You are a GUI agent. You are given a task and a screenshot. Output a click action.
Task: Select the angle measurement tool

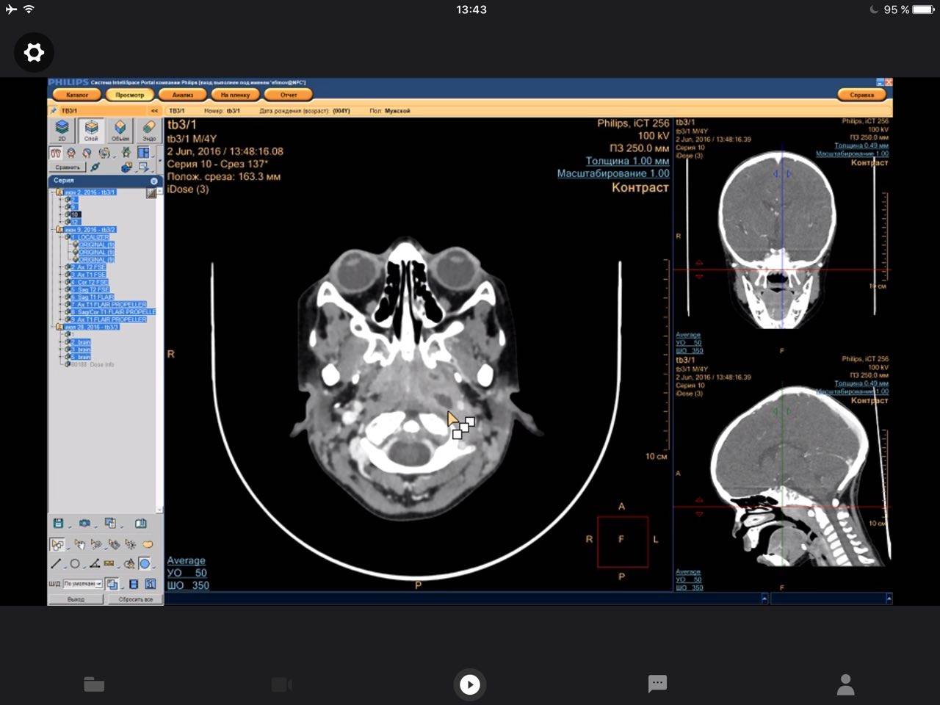click(x=95, y=564)
